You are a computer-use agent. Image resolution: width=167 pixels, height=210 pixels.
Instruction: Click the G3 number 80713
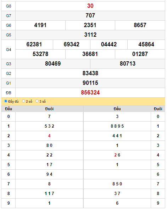coord(128,64)
